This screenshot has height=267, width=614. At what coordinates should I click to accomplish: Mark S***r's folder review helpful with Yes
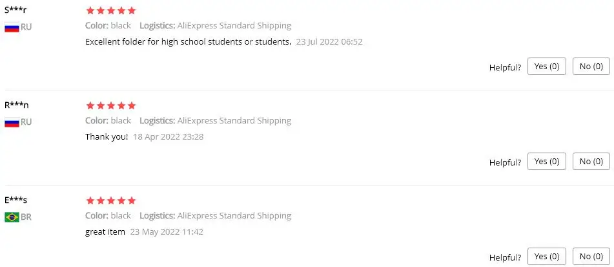(546, 67)
